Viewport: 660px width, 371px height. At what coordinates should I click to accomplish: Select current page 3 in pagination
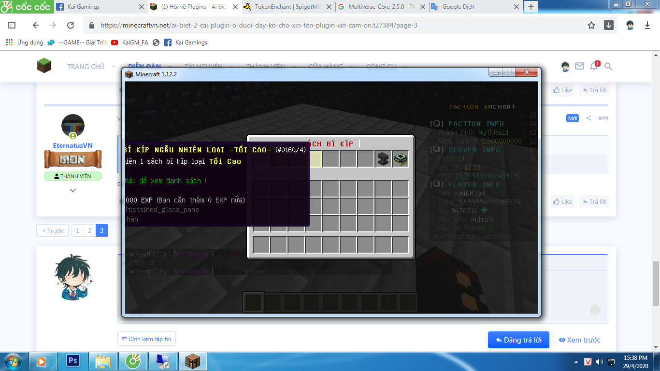pyautogui.click(x=101, y=230)
